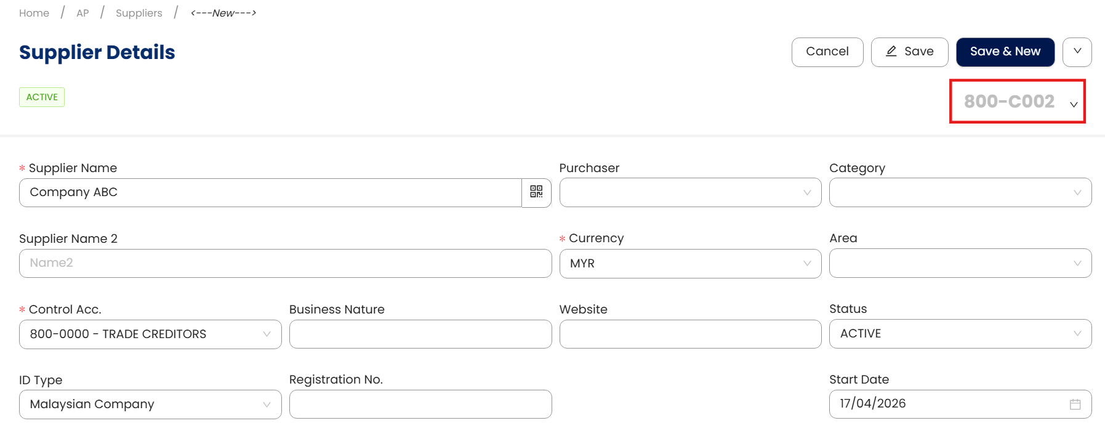
Task: Open the Currency dropdown showing MYR
Action: pyautogui.click(x=689, y=263)
